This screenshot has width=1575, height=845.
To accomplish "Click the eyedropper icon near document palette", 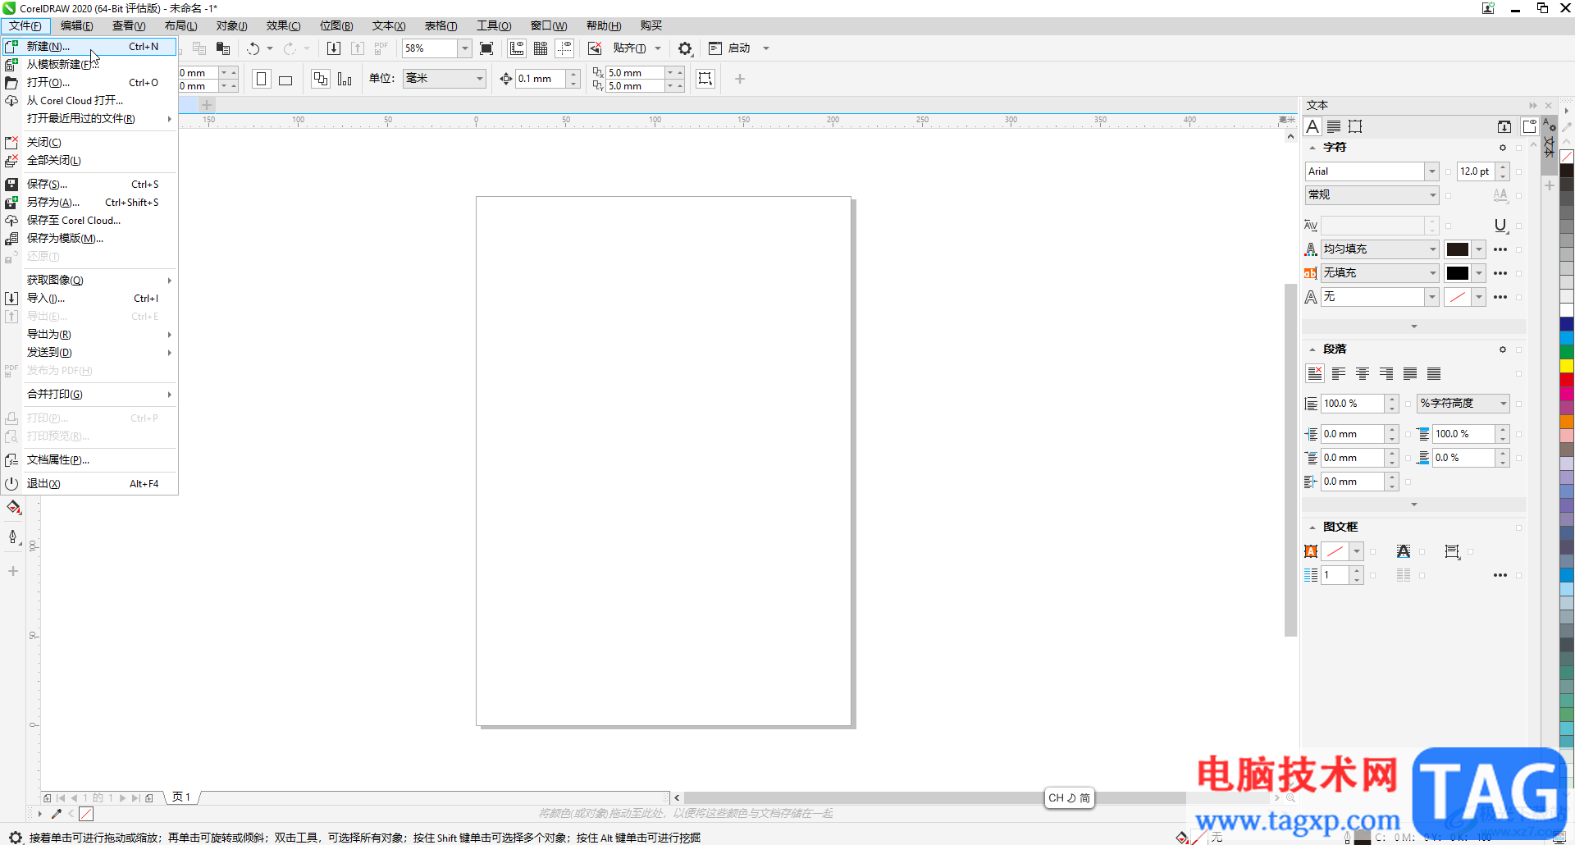I will click(x=57, y=814).
